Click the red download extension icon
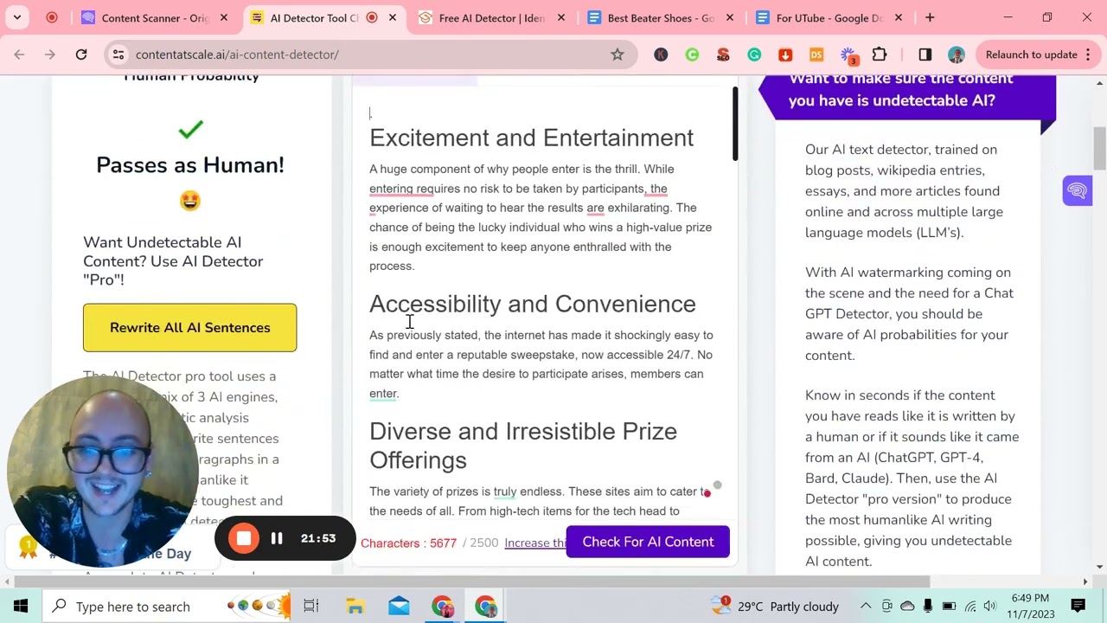The height and width of the screenshot is (623, 1107). [x=785, y=55]
